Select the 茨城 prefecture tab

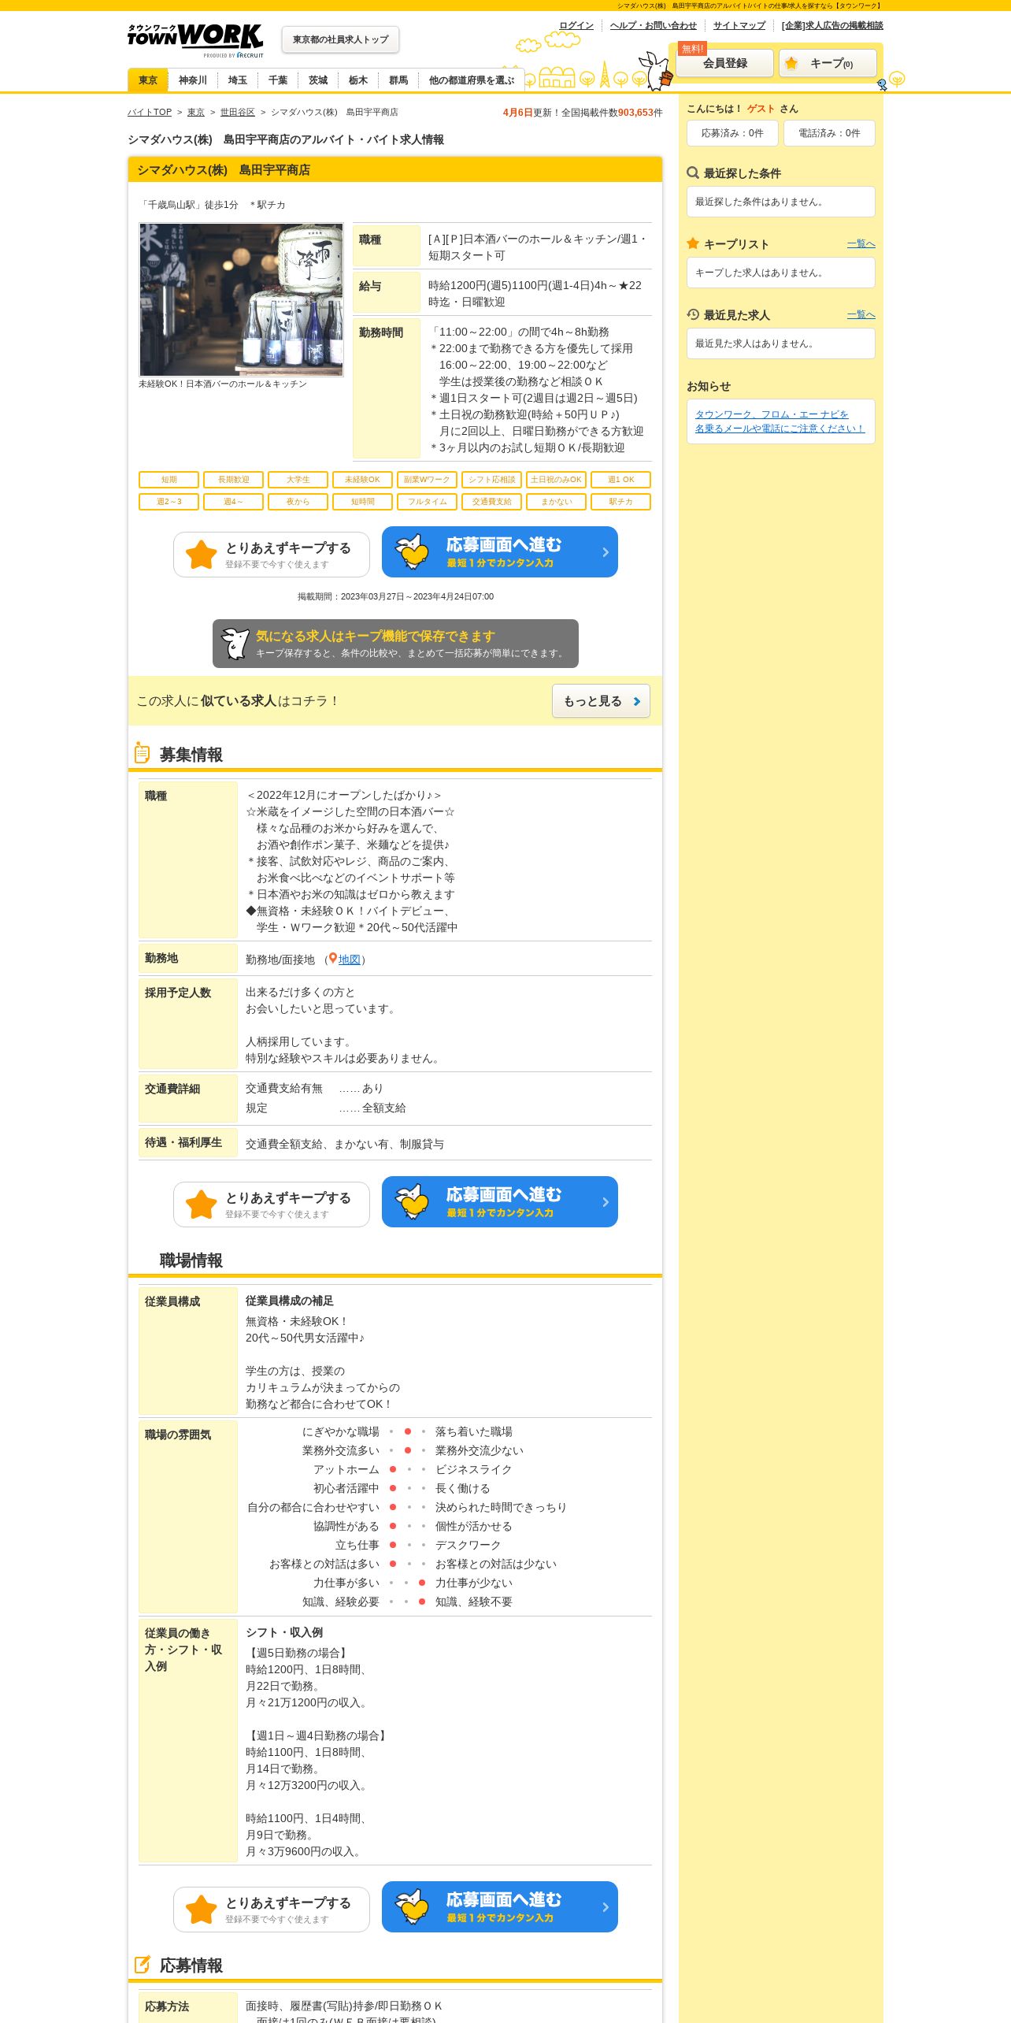click(x=318, y=80)
